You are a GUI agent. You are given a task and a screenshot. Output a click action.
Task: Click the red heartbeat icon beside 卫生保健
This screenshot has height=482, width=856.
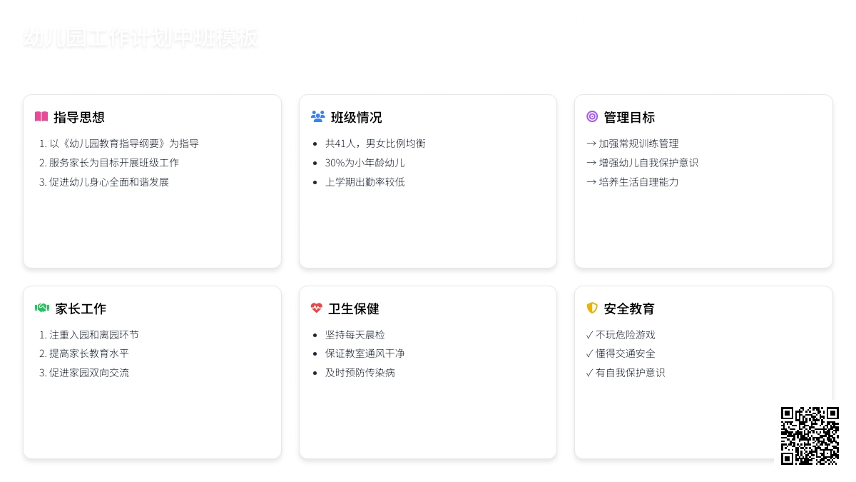[317, 308]
